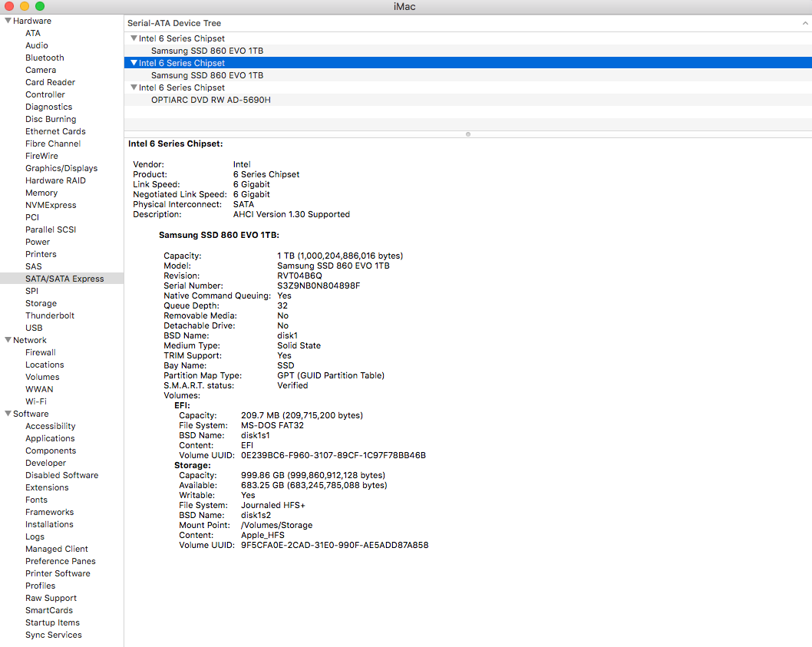812x647 pixels.
Task: Open the Memory category
Action: (41, 193)
